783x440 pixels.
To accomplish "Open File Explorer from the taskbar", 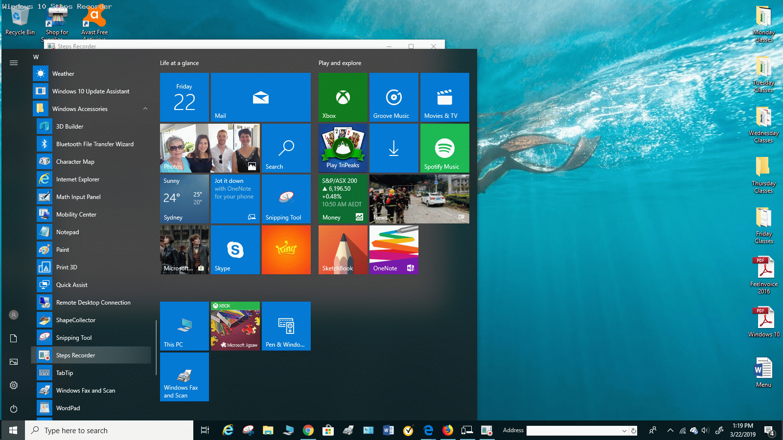I will 268,430.
